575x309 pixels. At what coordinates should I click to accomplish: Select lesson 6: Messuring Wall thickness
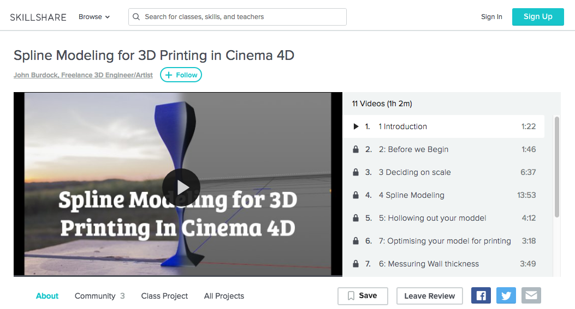(443, 264)
